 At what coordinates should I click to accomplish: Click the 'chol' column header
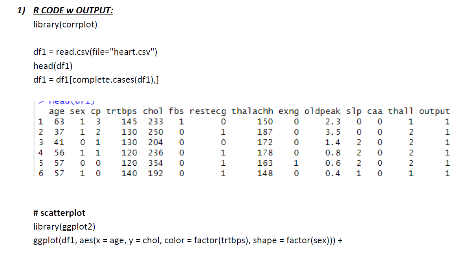pyautogui.click(x=153, y=111)
